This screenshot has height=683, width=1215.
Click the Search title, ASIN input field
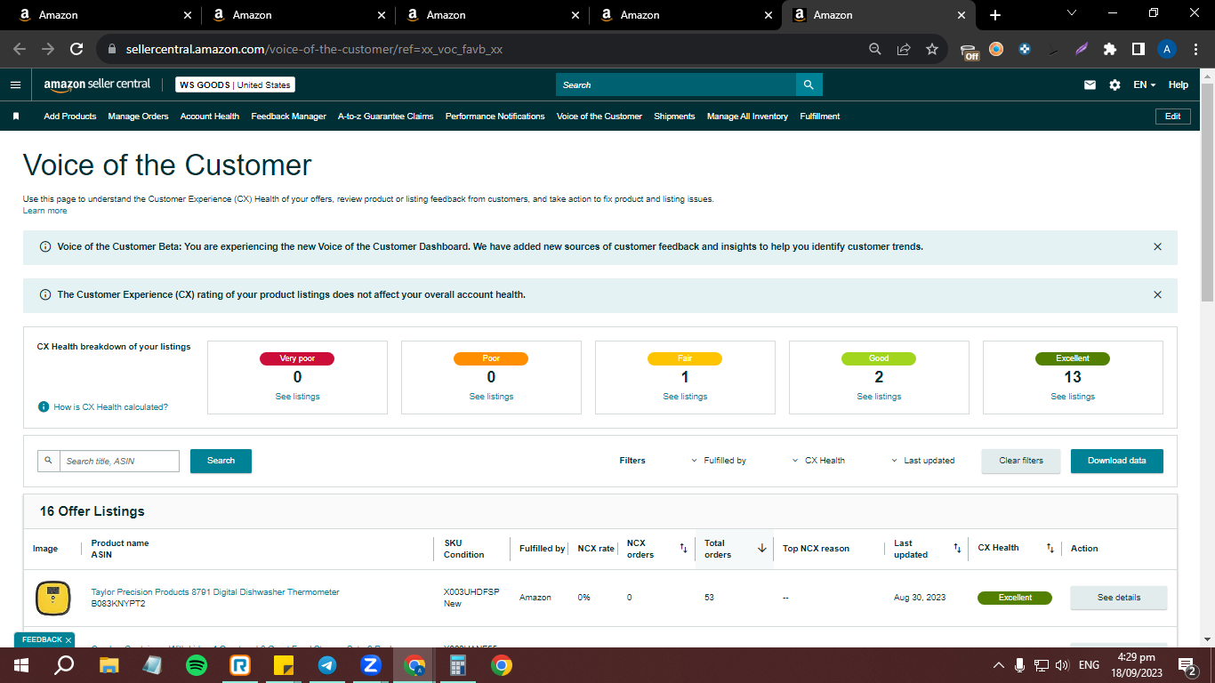(119, 461)
